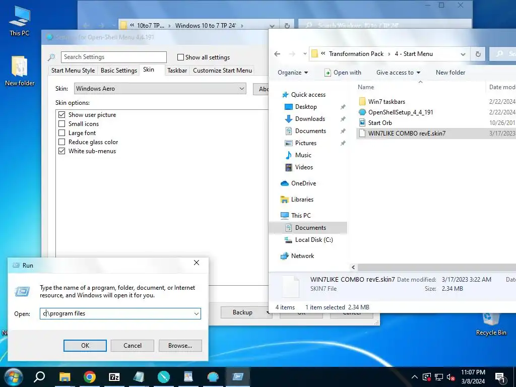This screenshot has height=387, width=516.
Task: Switch to the Start Menu Style tab
Action: (73, 71)
